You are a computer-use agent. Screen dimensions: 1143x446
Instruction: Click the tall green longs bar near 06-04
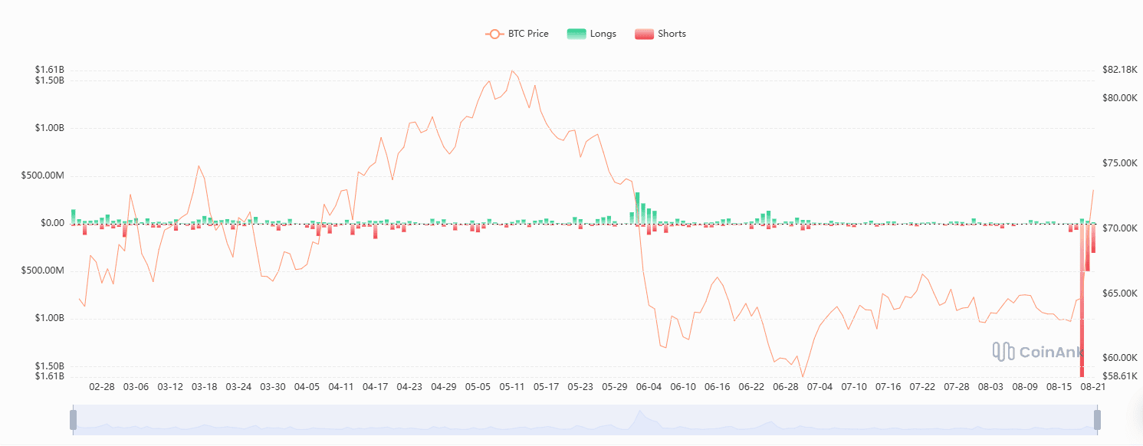637,208
